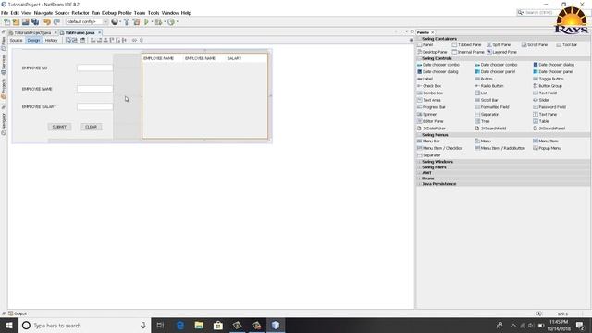Viewport: 592px width, 333px height.
Task: Select the Check Box palette component
Action: pyautogui.click(x=429, y=86)
